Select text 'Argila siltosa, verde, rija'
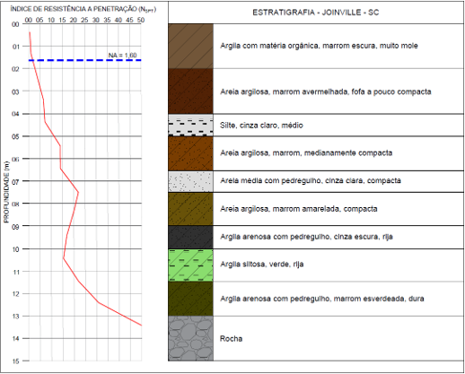The height and width of the screenshot is (374, 465). tap(262, 265)
